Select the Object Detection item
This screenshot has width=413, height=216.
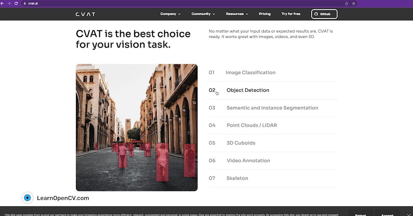273,90
